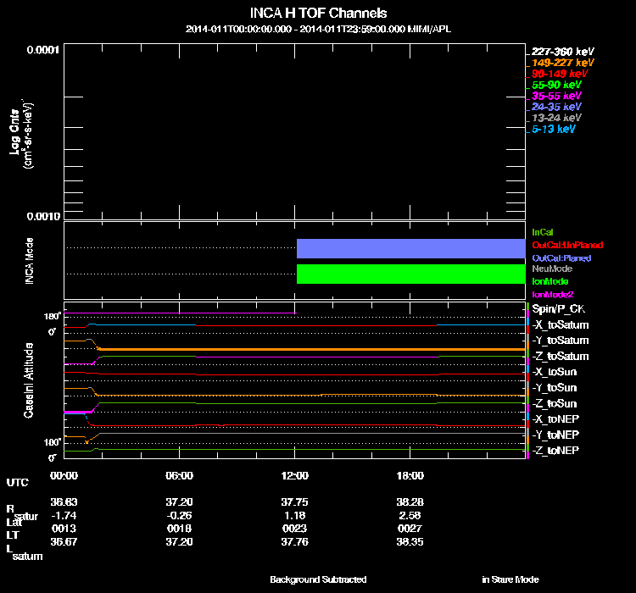636x593 pixels.
Task: Select the green 55-90 keV channel label
Action: [x=555, y=85]
